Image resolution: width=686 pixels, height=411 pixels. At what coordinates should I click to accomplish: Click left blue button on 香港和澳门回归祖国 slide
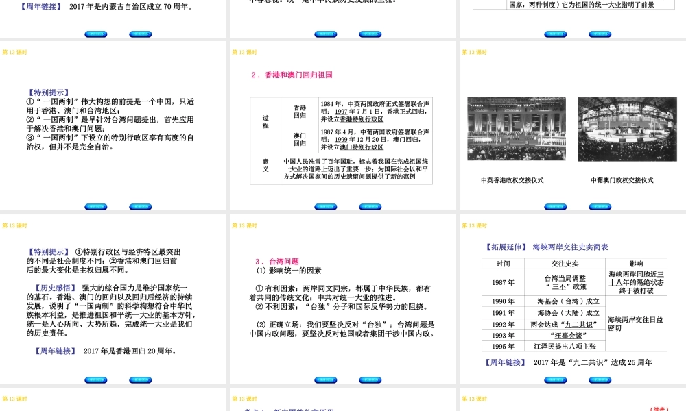click(326, 207)
